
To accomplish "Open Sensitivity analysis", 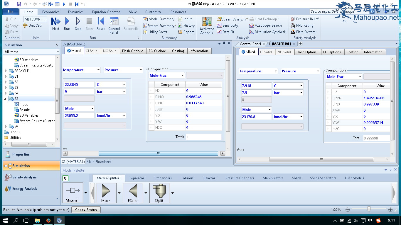I will pyautogui.click(x=228, y=25).
